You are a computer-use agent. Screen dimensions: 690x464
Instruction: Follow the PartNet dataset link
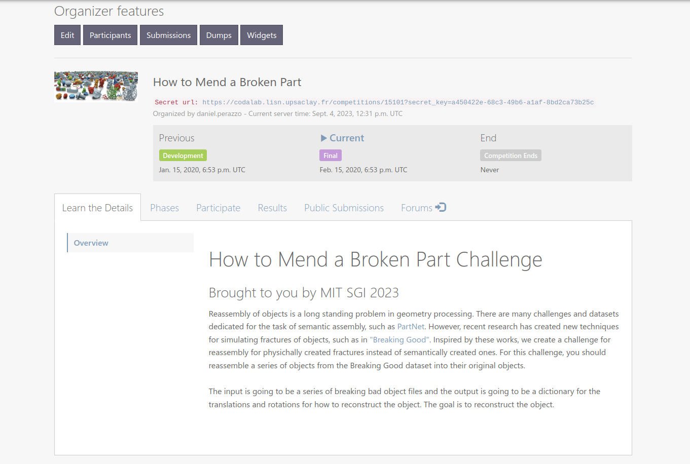[411, 326]
